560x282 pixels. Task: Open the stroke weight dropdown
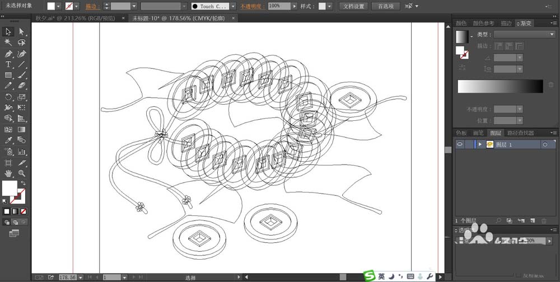tap(134, 6)
